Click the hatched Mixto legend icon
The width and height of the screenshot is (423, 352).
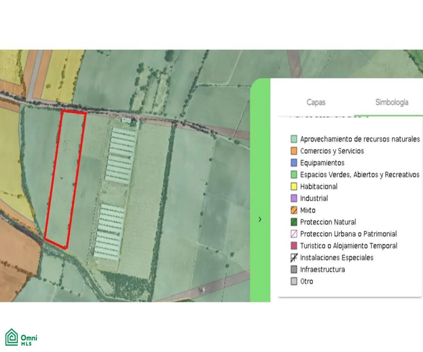[x=294, y=210]
